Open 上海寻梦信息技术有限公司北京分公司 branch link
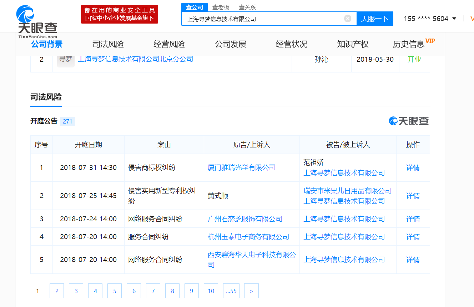474x307 pixels. coord(136,60)
